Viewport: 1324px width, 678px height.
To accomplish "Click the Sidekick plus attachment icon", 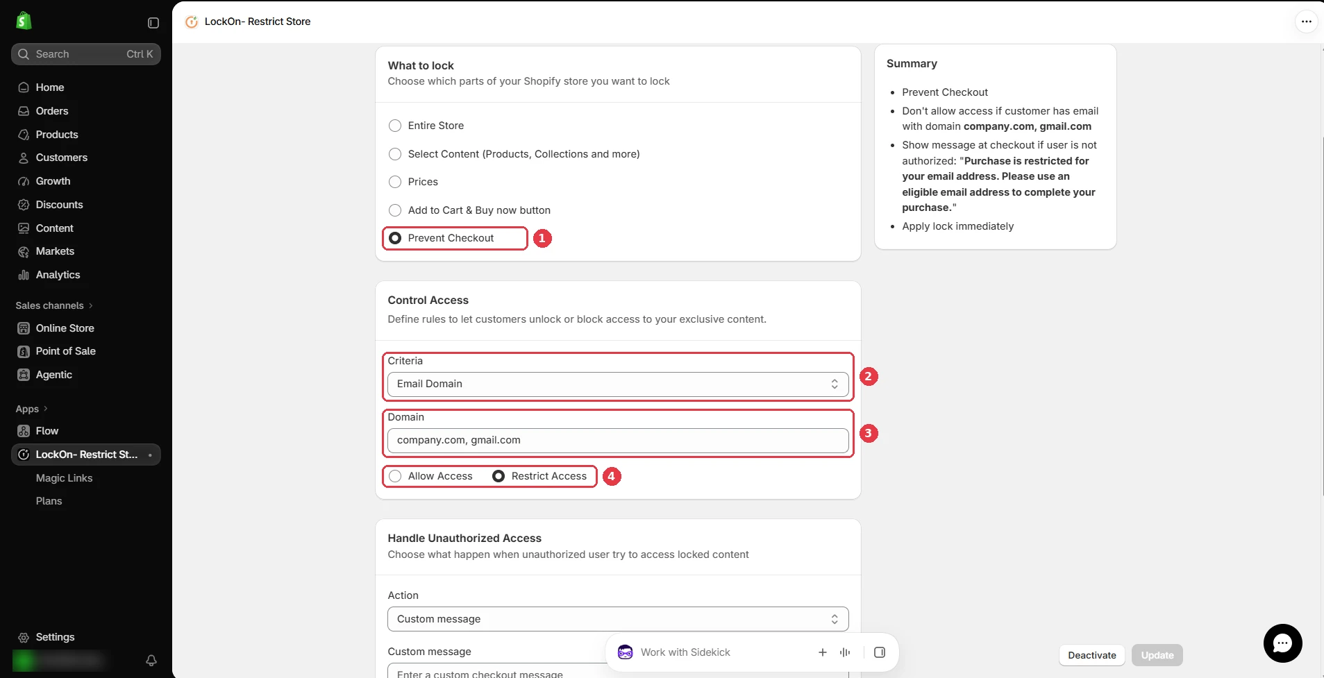I will pos(823,652).
